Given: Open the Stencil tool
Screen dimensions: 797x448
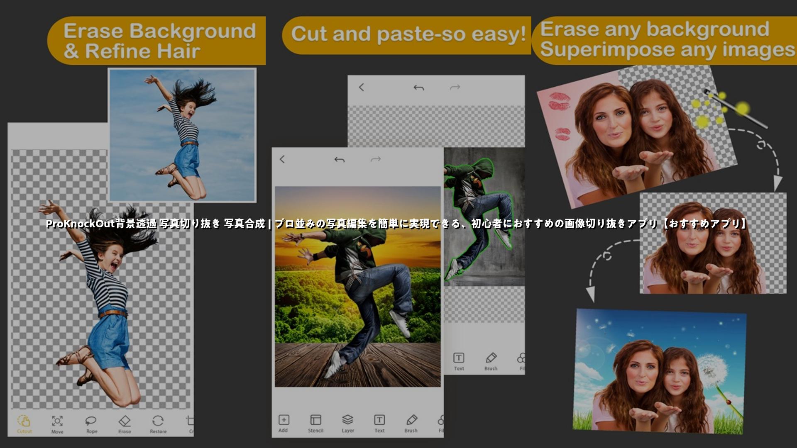Looking at the screenshot, I should [315, 424].
